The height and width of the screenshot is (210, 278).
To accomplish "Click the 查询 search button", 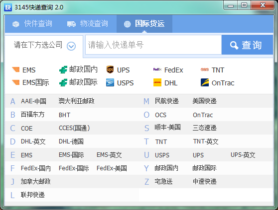I will 247,45.
